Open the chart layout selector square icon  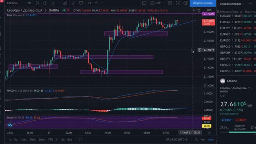144,3
